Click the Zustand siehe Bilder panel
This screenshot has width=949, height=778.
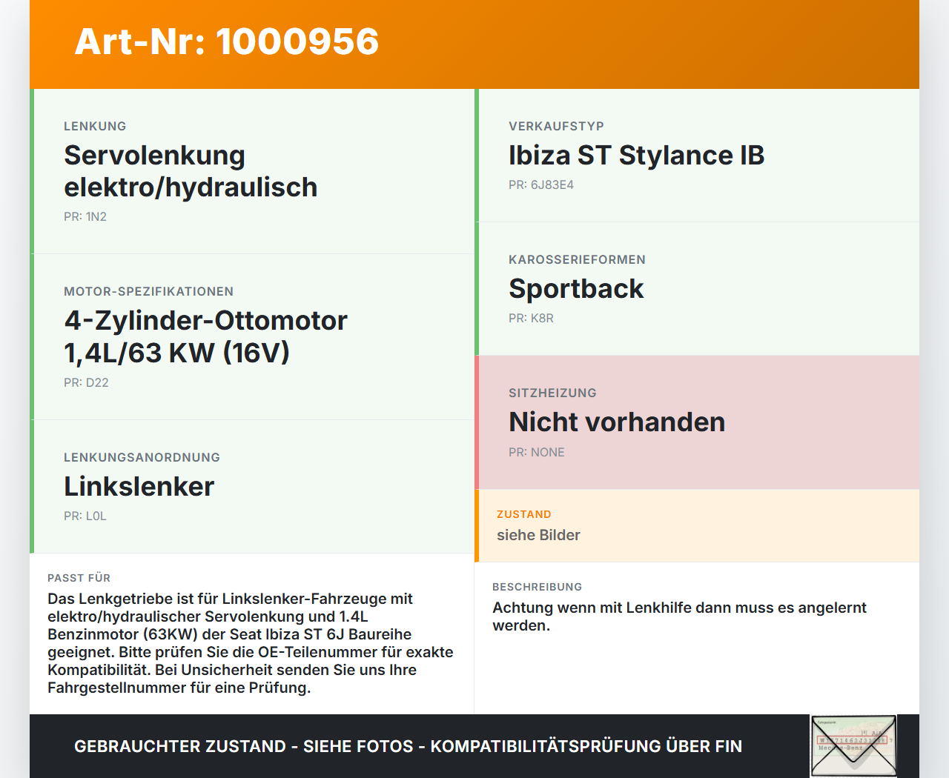click(697, 525)
